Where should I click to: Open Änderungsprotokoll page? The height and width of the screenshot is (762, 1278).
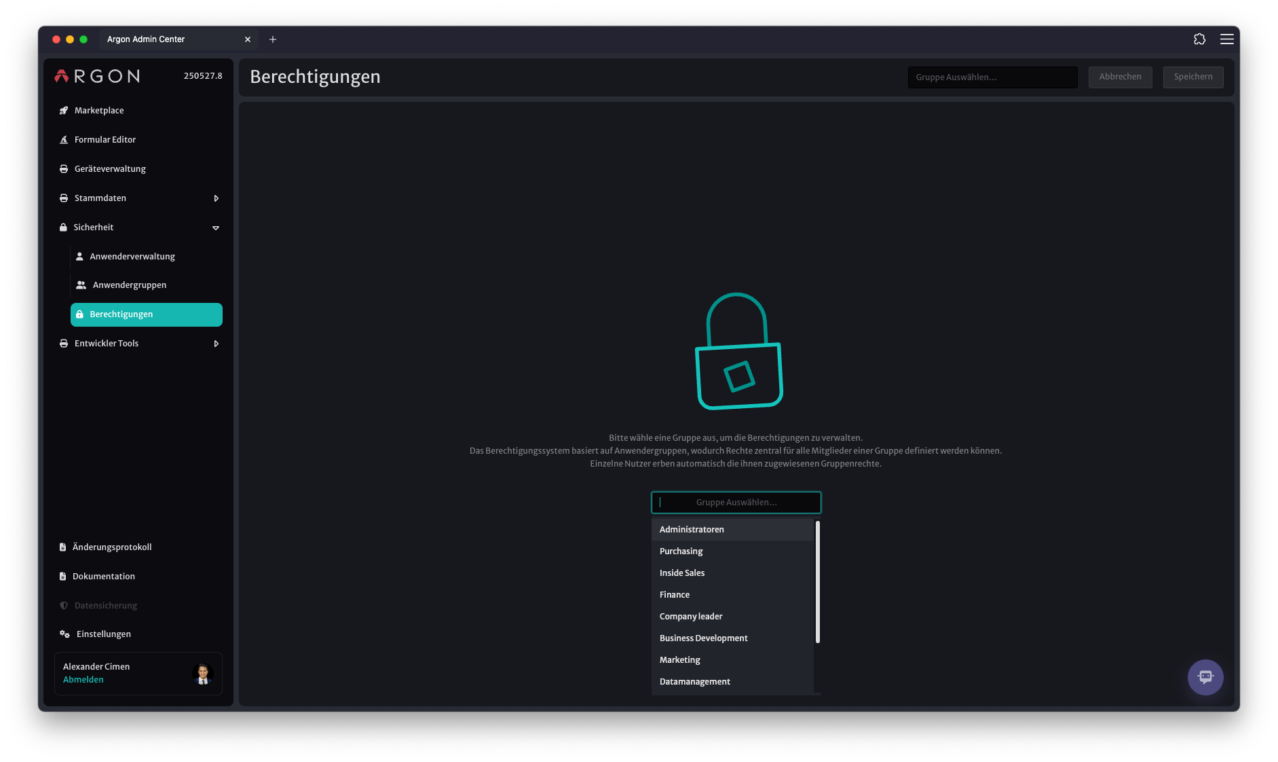138,547
